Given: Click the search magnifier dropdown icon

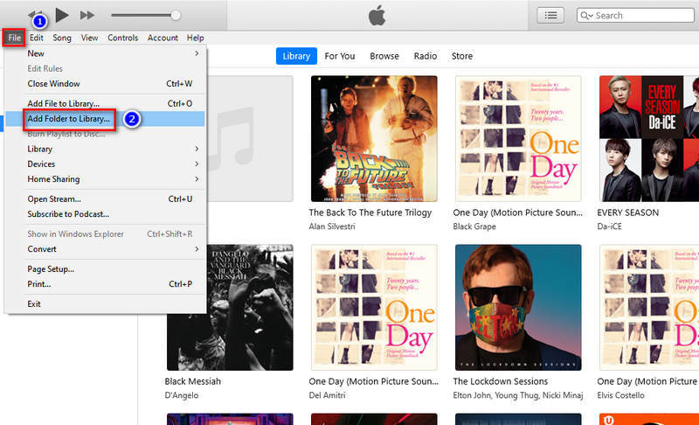Looking at the screenshot, I should [x=586, y=16].
